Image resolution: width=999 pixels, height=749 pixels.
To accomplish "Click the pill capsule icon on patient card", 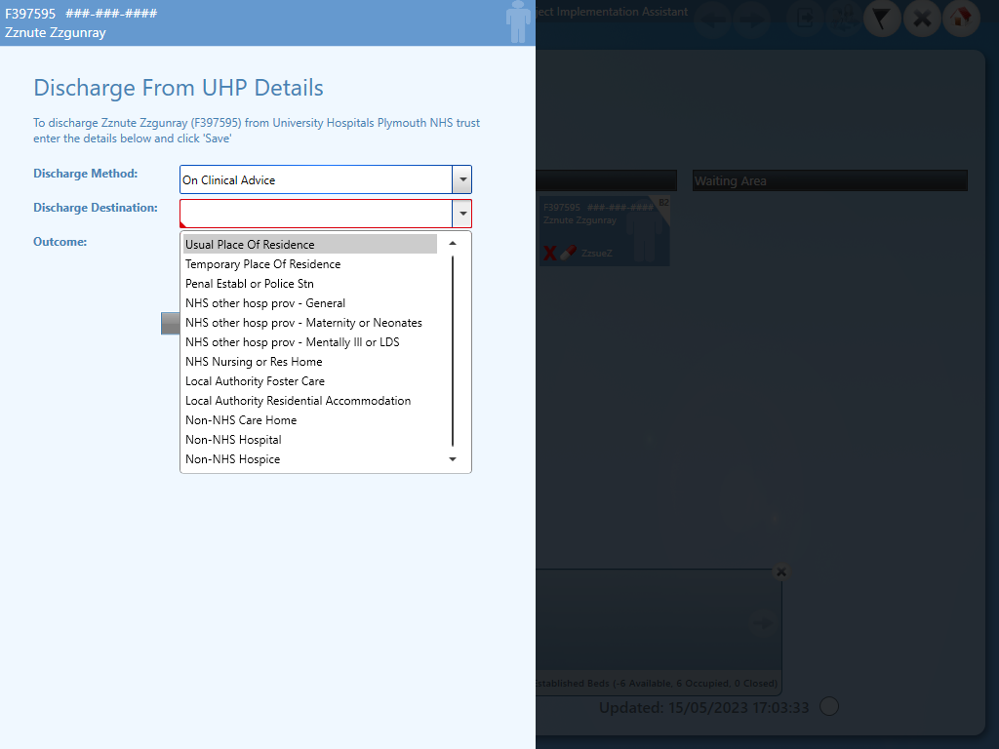I will click(x=569, y=253).
